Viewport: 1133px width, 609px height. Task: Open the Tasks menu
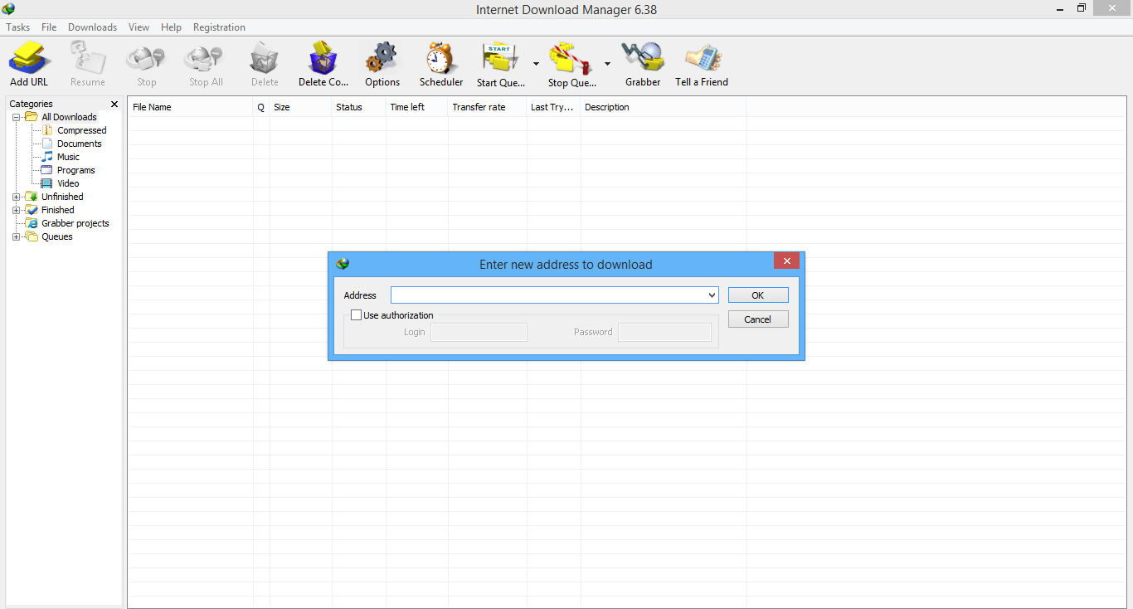coord(18,27)
